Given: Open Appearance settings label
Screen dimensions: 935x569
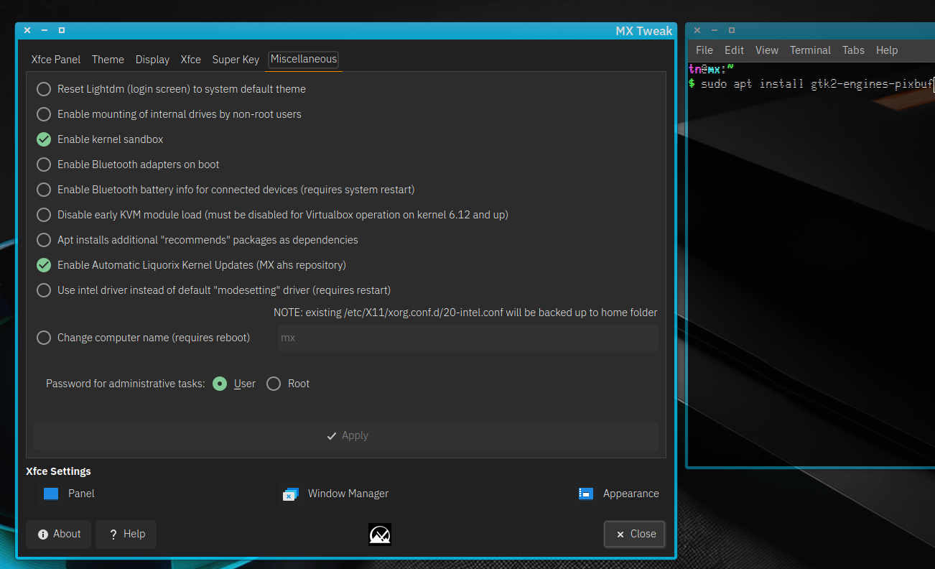Looking at the screenshot, I should tap(631, 494).
